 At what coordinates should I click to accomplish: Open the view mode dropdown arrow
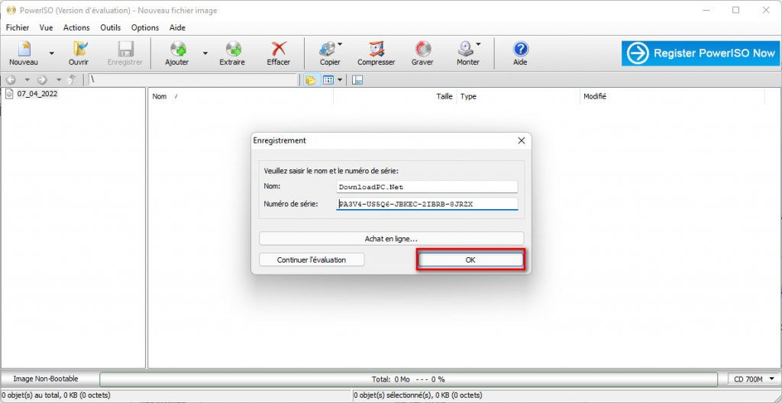point(340,79)
